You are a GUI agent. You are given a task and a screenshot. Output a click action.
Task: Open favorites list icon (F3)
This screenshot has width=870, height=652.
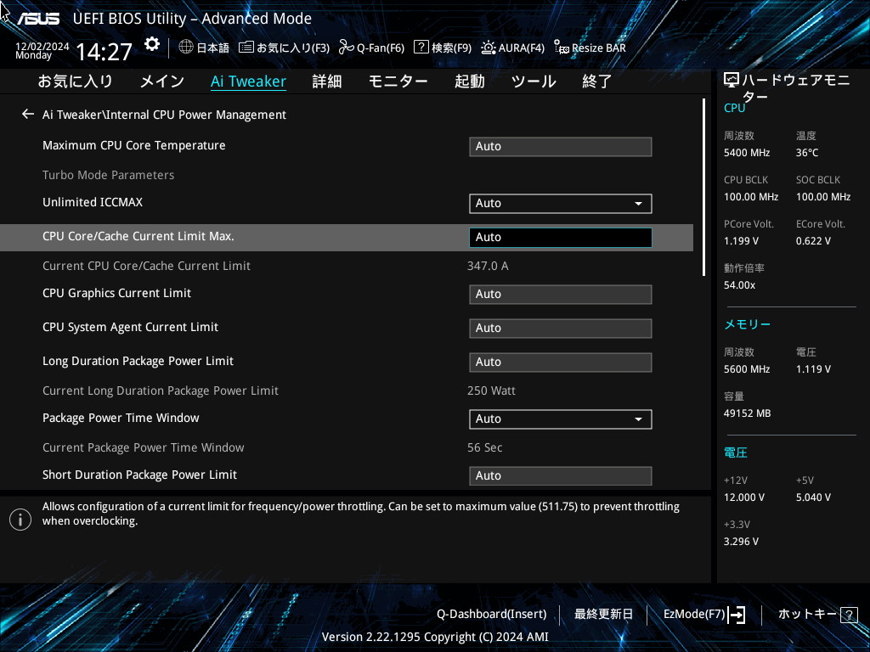(x=246, y=48)
